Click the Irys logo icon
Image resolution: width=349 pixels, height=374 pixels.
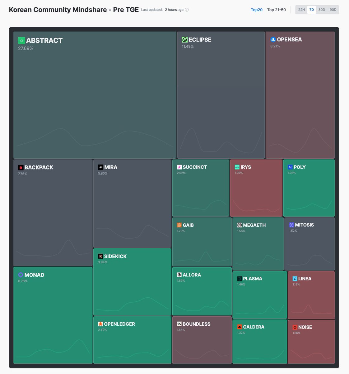coord(237,167)
